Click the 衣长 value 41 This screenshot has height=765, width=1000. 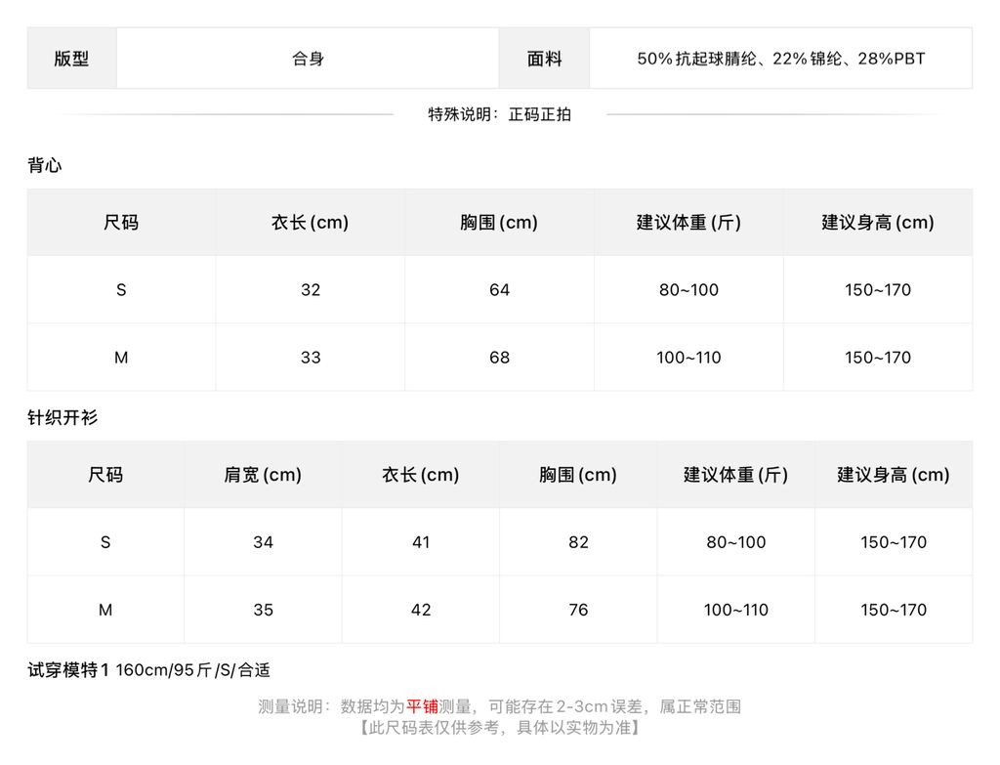tap(420, 542)
